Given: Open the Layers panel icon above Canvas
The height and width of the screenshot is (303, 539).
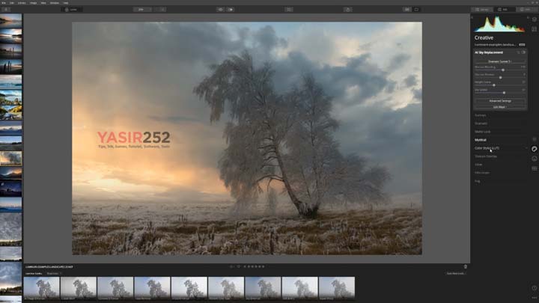Looking at the screenshot, I should coord(535,19).
